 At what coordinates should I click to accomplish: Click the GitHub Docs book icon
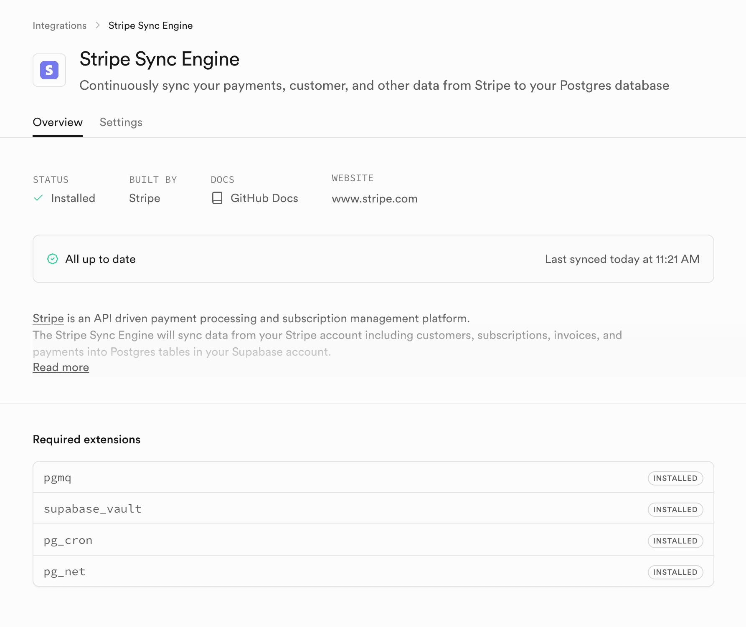[218, 198]
